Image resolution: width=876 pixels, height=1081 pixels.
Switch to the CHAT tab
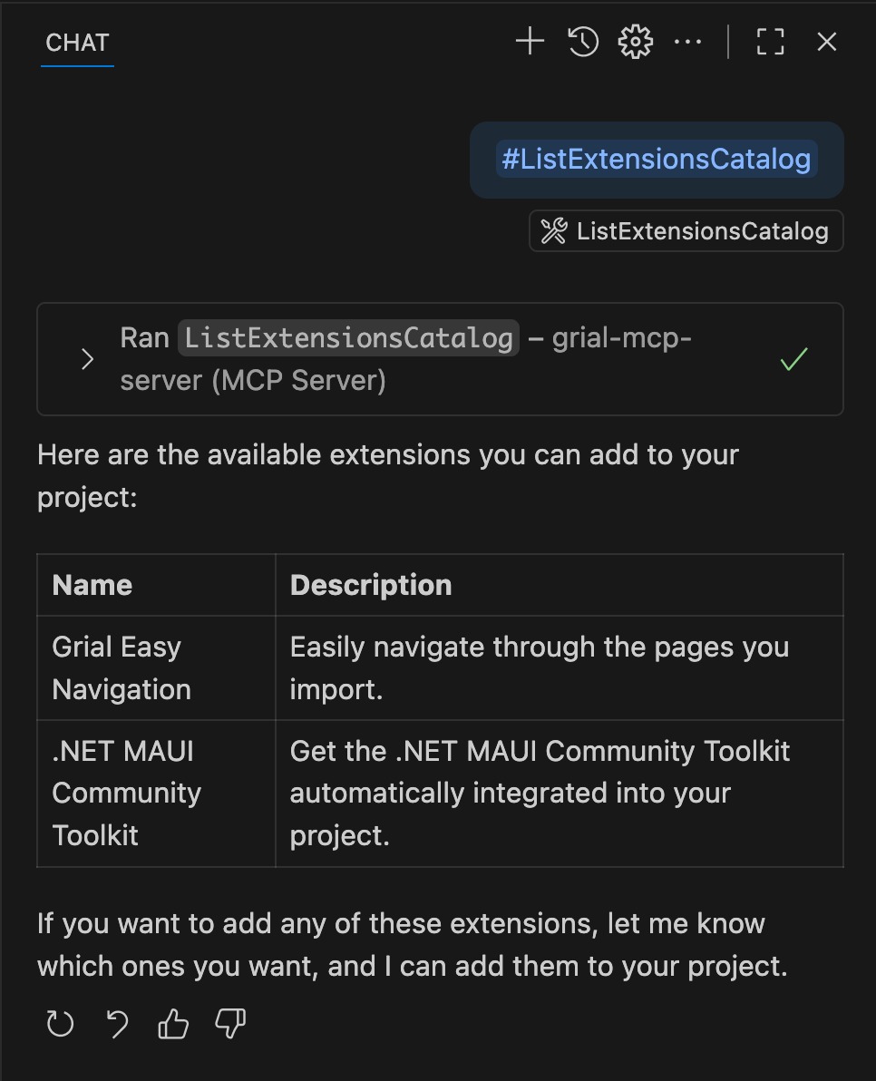coord(77,42)
